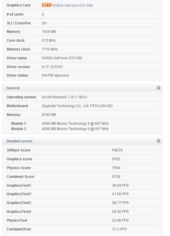
Task: Select the GraphicsTest3 58.77 FPS value
Action: pos(120,203)
